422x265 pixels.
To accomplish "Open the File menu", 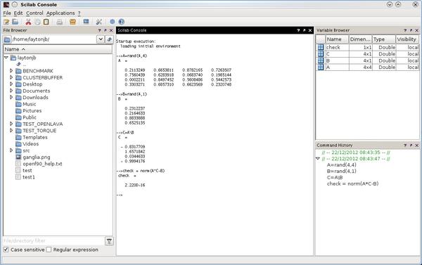I will tap(7, 13).
